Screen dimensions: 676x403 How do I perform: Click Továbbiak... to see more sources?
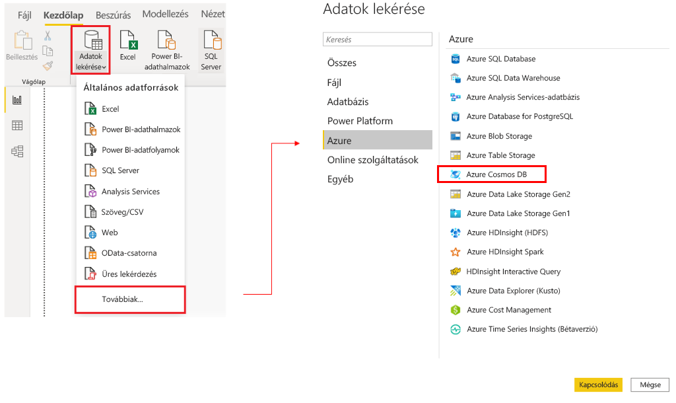click(130, 299)
